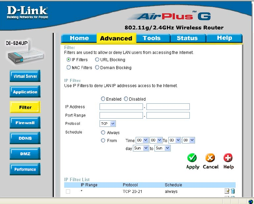
Task: Click the ending Port Range field
Action: (x=168, y=115)
